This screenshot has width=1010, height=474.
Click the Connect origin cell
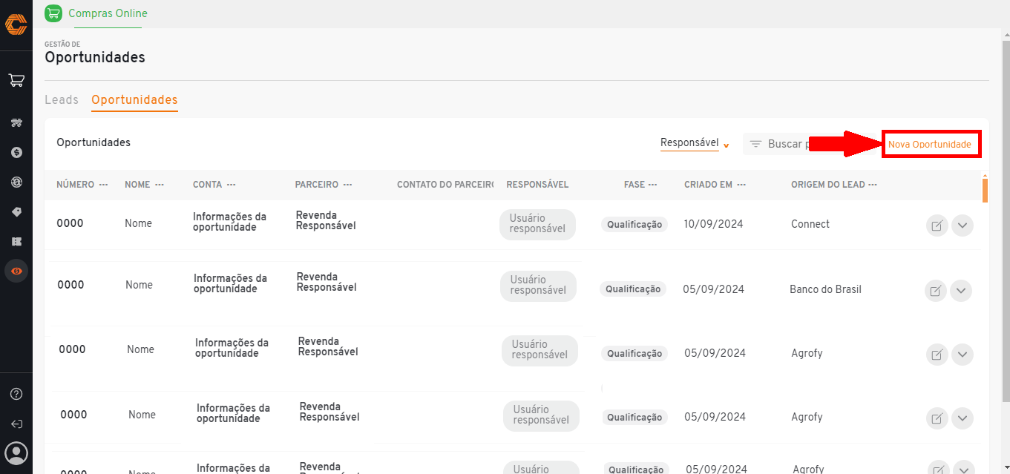pos(810,224)
